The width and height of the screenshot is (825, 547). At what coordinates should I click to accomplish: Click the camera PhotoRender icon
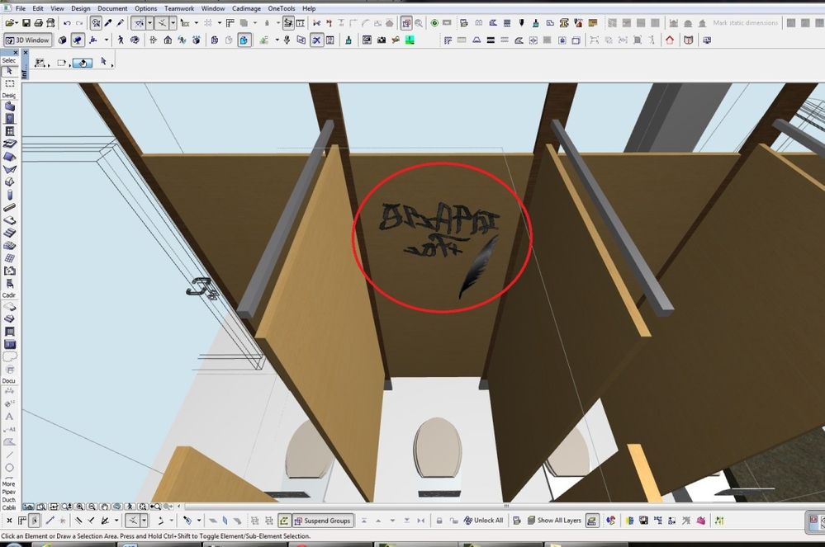coord(382,40)
